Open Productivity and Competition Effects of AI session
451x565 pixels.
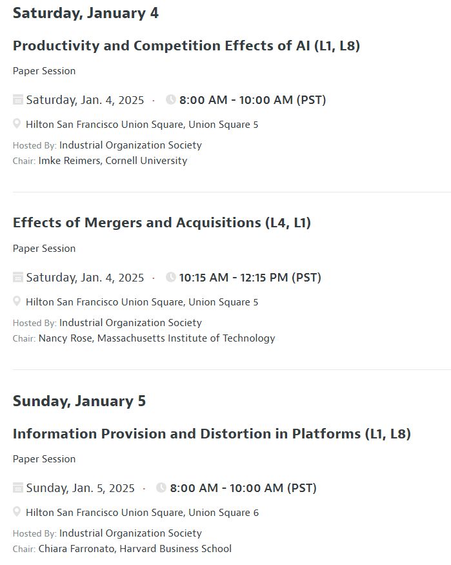click(186, 46)
